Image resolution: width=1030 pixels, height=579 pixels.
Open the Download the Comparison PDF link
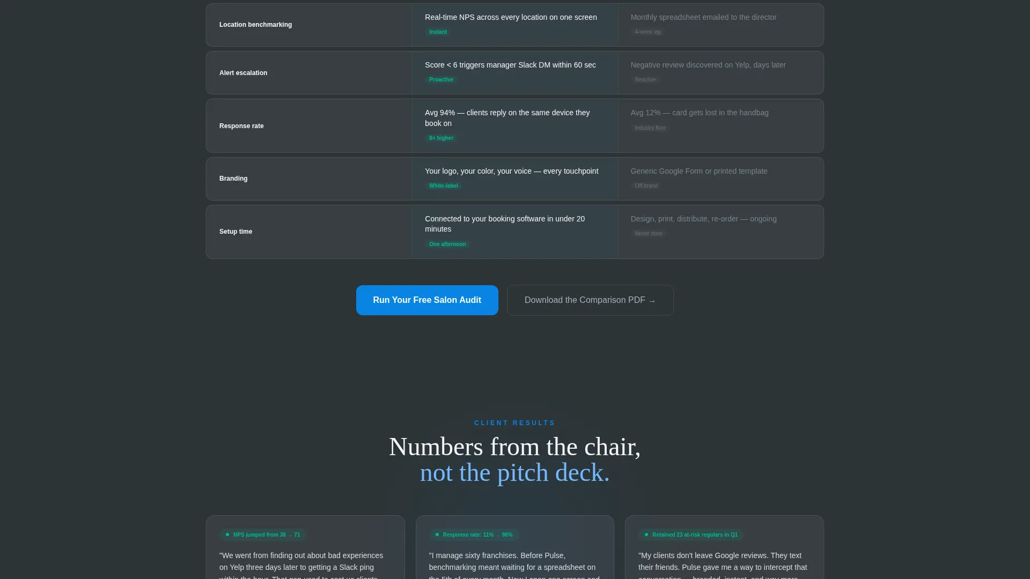tap(590, 300)
